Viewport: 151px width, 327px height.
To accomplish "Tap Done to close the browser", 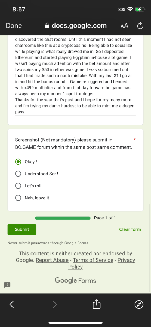I will pyautogui.click(x=14, y=26).
